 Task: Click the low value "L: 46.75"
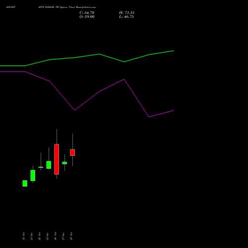coord(126,17)
